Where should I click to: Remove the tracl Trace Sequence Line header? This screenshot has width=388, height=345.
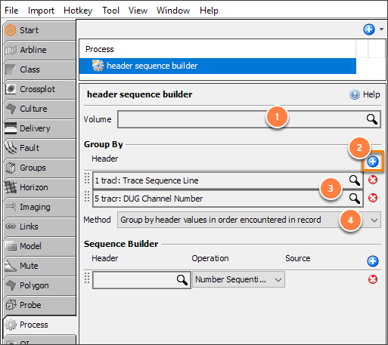point(373,180)
